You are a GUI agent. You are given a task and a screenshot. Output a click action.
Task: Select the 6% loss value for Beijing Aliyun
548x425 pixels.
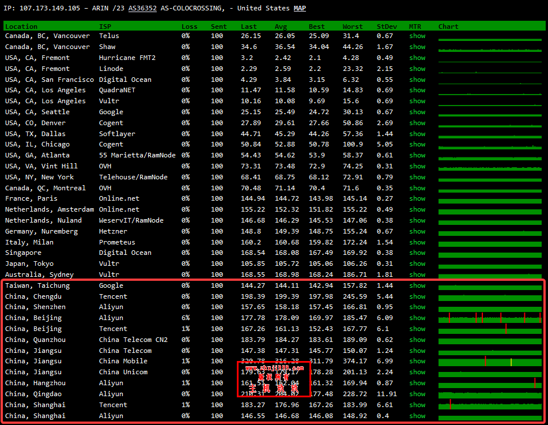[186, 318]
